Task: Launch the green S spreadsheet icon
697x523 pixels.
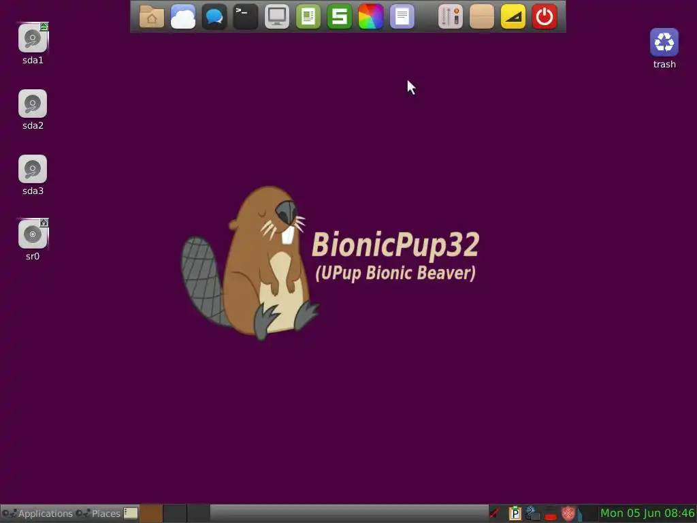Action: click(340, 17)
